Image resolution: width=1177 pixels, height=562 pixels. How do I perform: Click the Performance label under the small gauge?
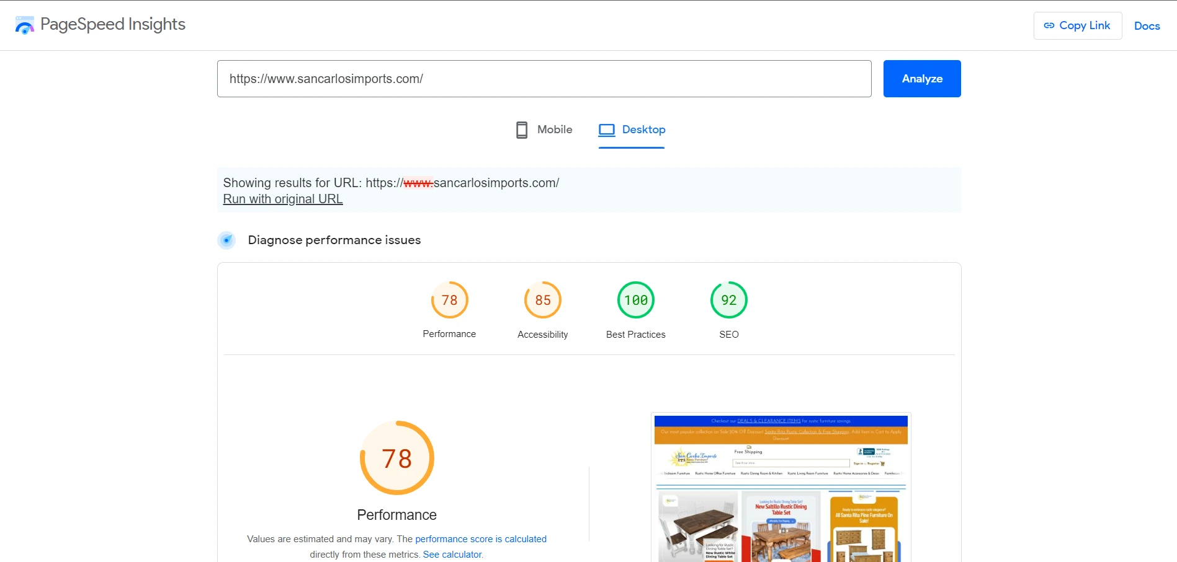tap(449, 334)
